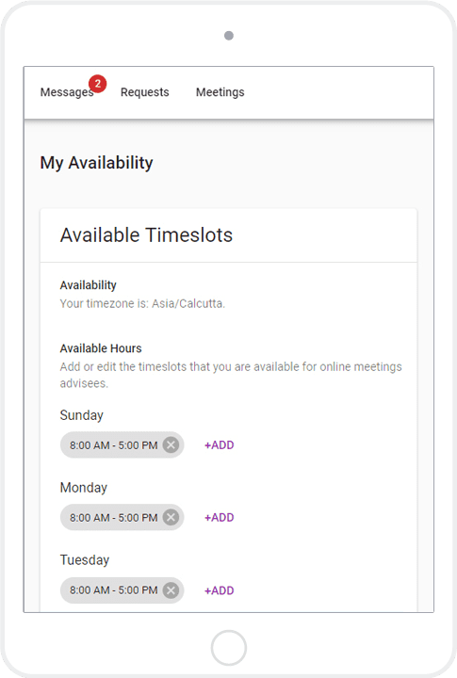Screen dimensions: 457x678
Task: Add another Tuesday timeslot
Action: click(219, 590)
